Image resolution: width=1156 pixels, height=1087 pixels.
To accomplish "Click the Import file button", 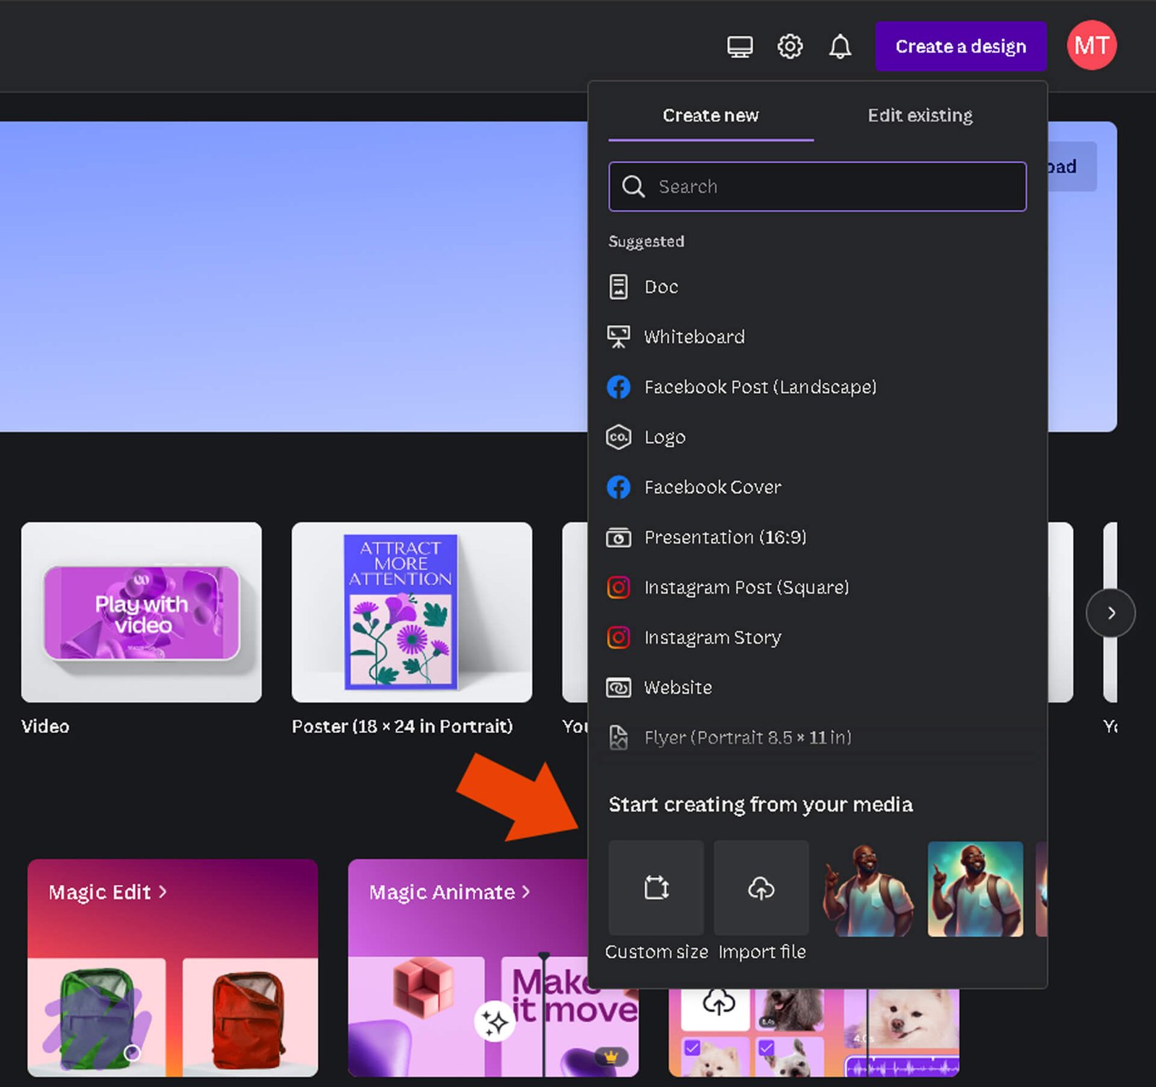I will [762, 888].
